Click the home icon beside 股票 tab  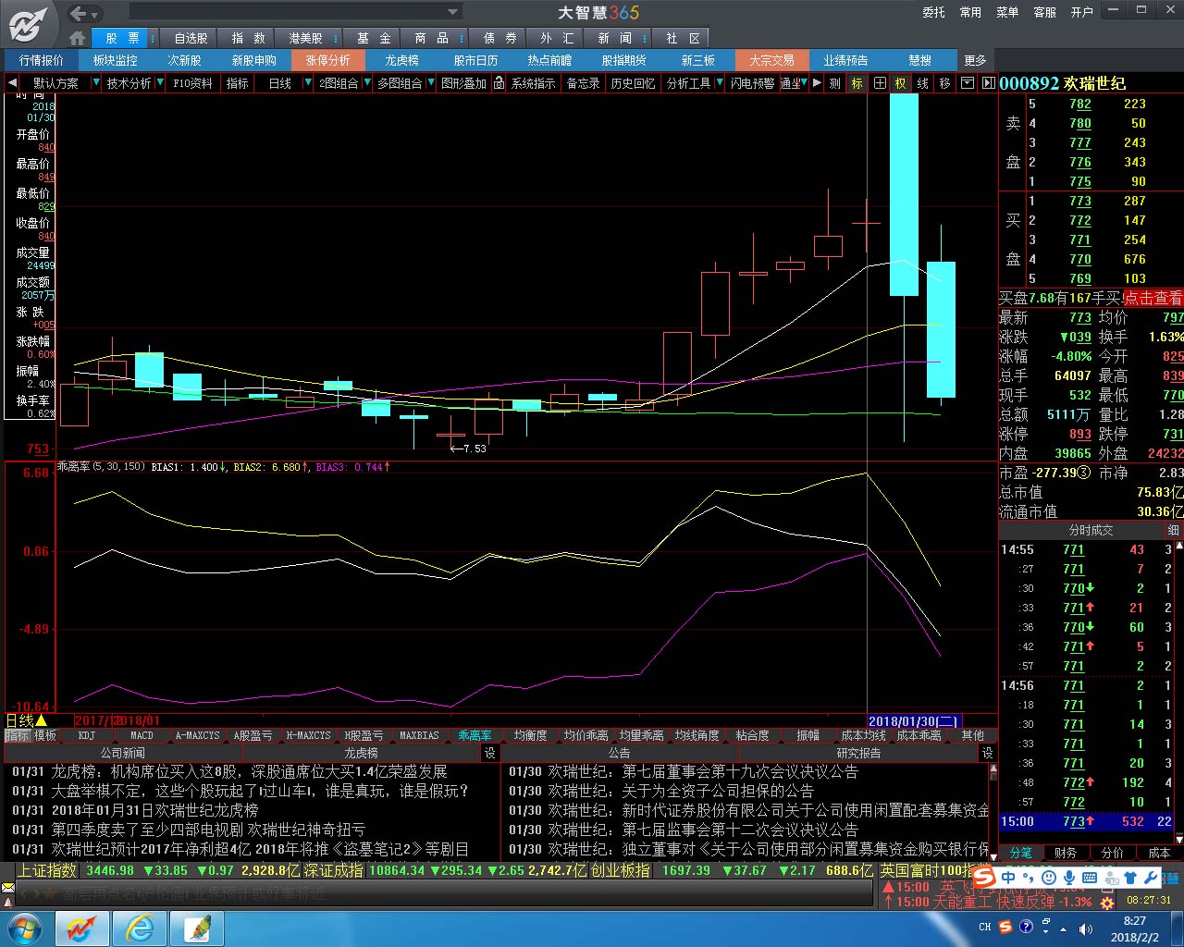[x=78, y=38]
